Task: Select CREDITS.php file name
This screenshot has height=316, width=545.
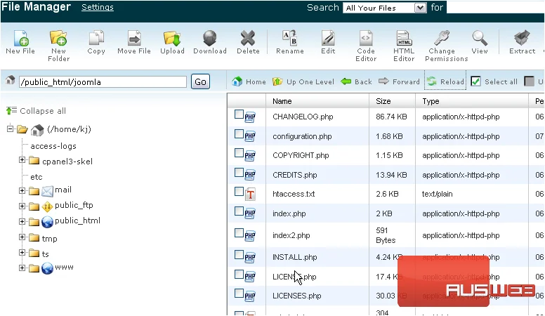Action: [x=295, y=175]
